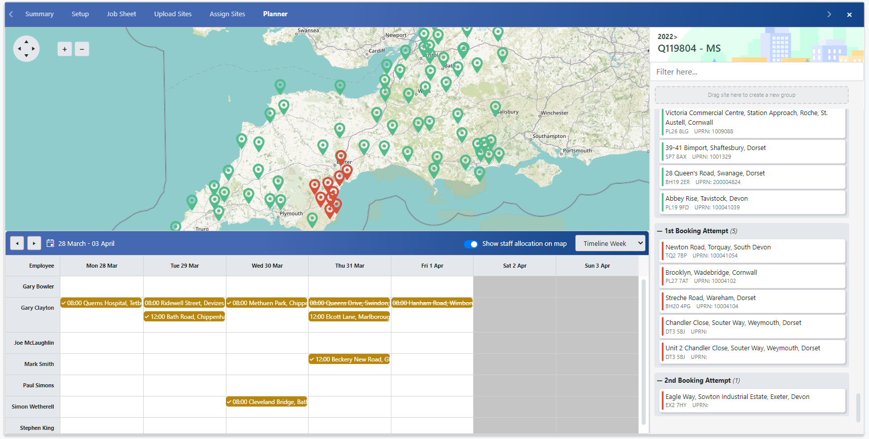This screenshot has width=869, height=439.
Task: Click the Simon Wetherell employee row
Action: (x=33, y=407)
